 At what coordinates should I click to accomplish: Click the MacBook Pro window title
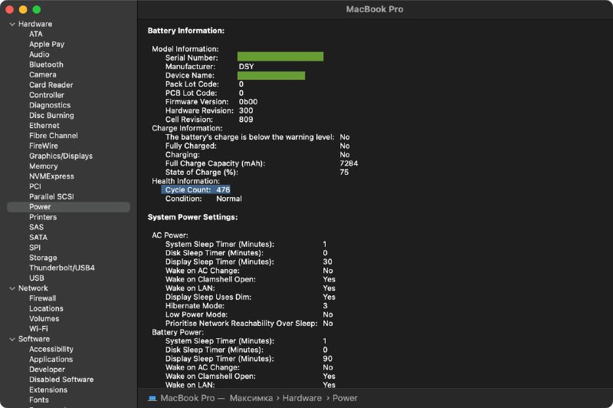(375, 9)
